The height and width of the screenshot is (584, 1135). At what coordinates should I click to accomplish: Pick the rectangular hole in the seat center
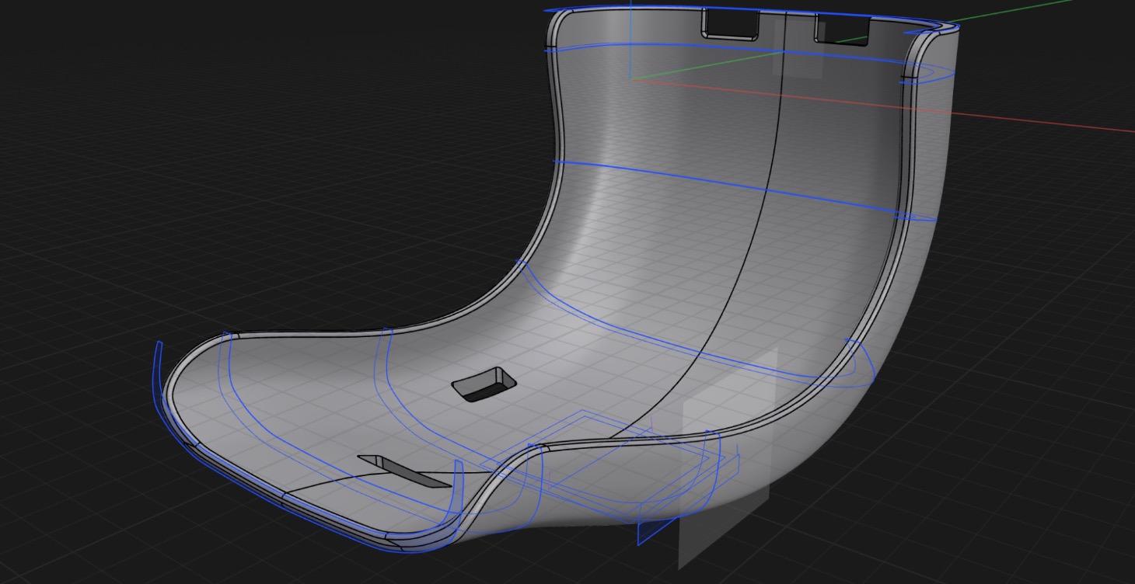point(484,384)
